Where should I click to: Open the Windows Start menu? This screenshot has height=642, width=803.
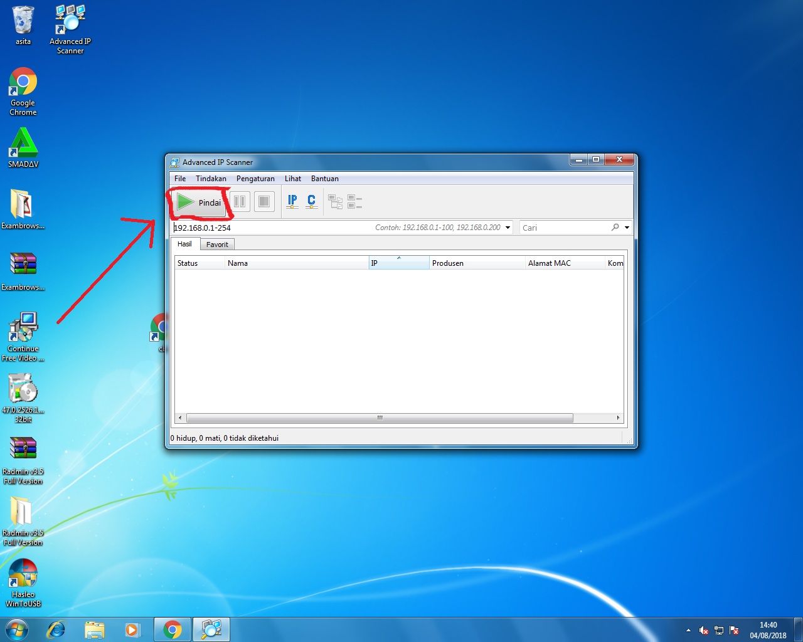tap(17, 629)
